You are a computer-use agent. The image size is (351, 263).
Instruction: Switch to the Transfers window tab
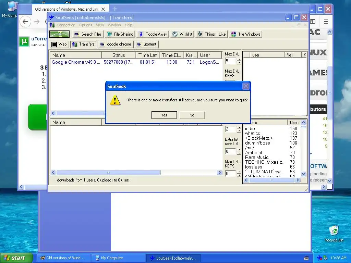click(84, 44)
